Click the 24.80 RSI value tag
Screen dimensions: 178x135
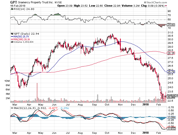[171, 25]
